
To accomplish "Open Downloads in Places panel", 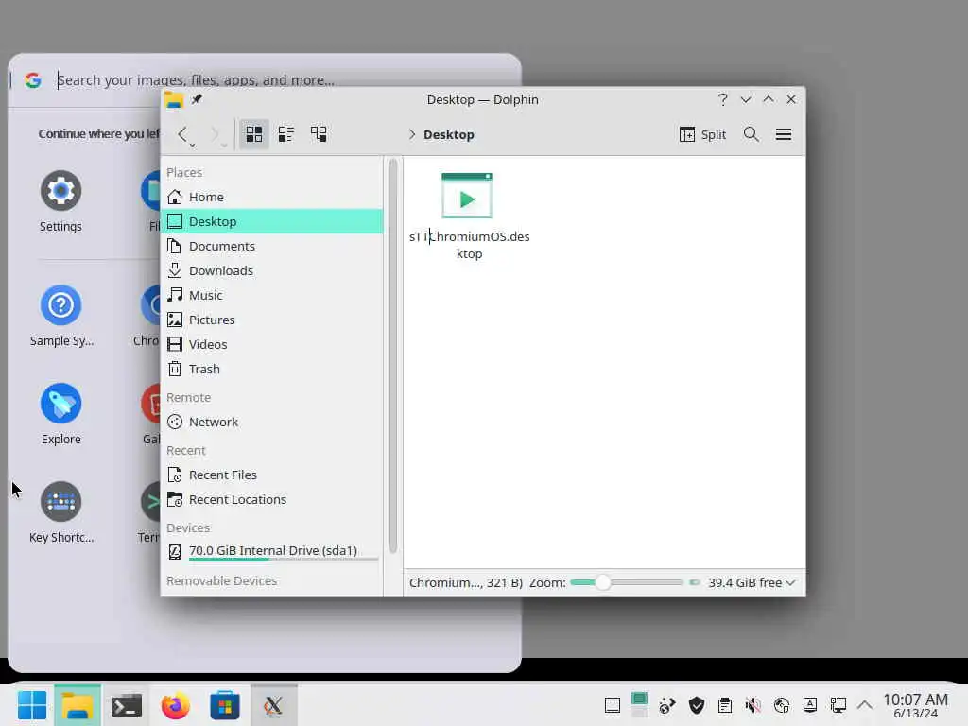I will [x=272, y=271].
